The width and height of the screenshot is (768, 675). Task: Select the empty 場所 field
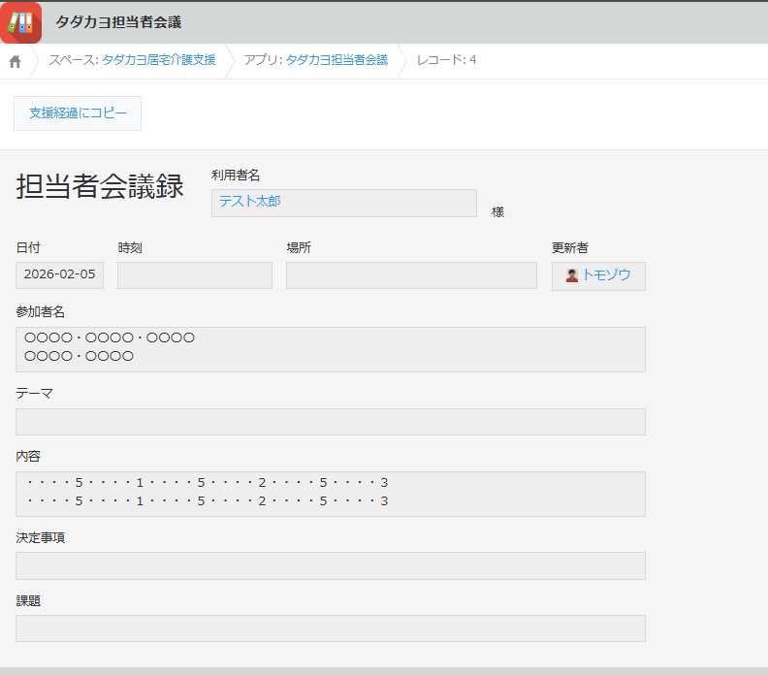tap(411, 275)
